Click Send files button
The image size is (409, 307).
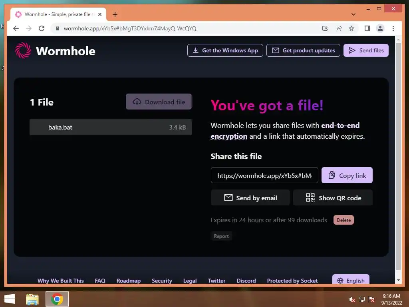coord(366,50)
